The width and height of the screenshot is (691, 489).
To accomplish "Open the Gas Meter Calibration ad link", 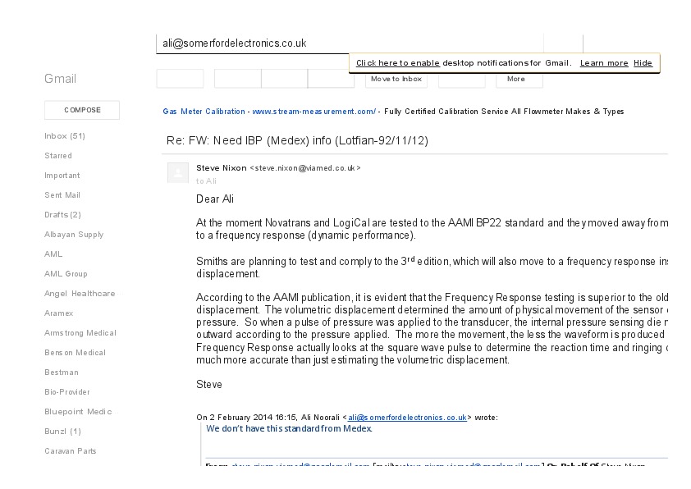I will pyautogui.click(x=204, y=111).
